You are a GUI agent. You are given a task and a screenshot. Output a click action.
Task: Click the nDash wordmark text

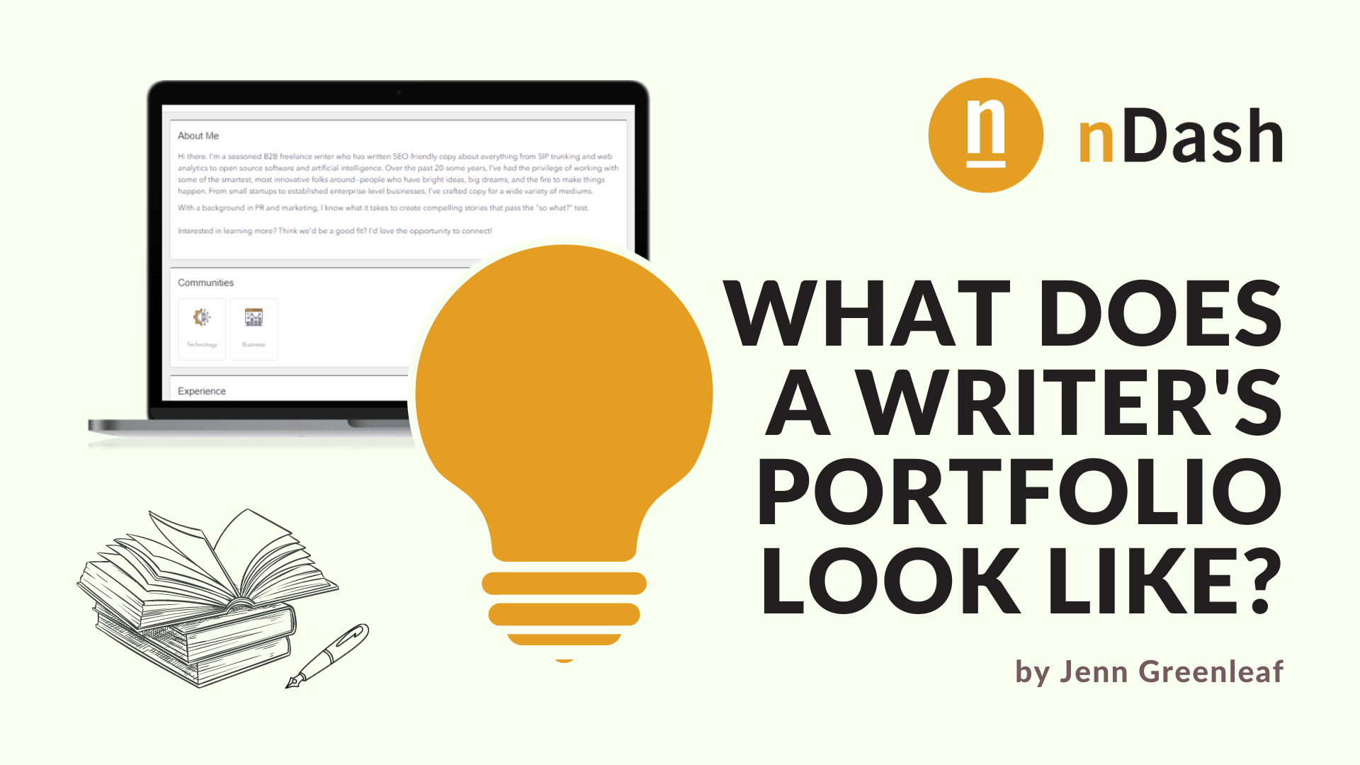point(1181,136)
